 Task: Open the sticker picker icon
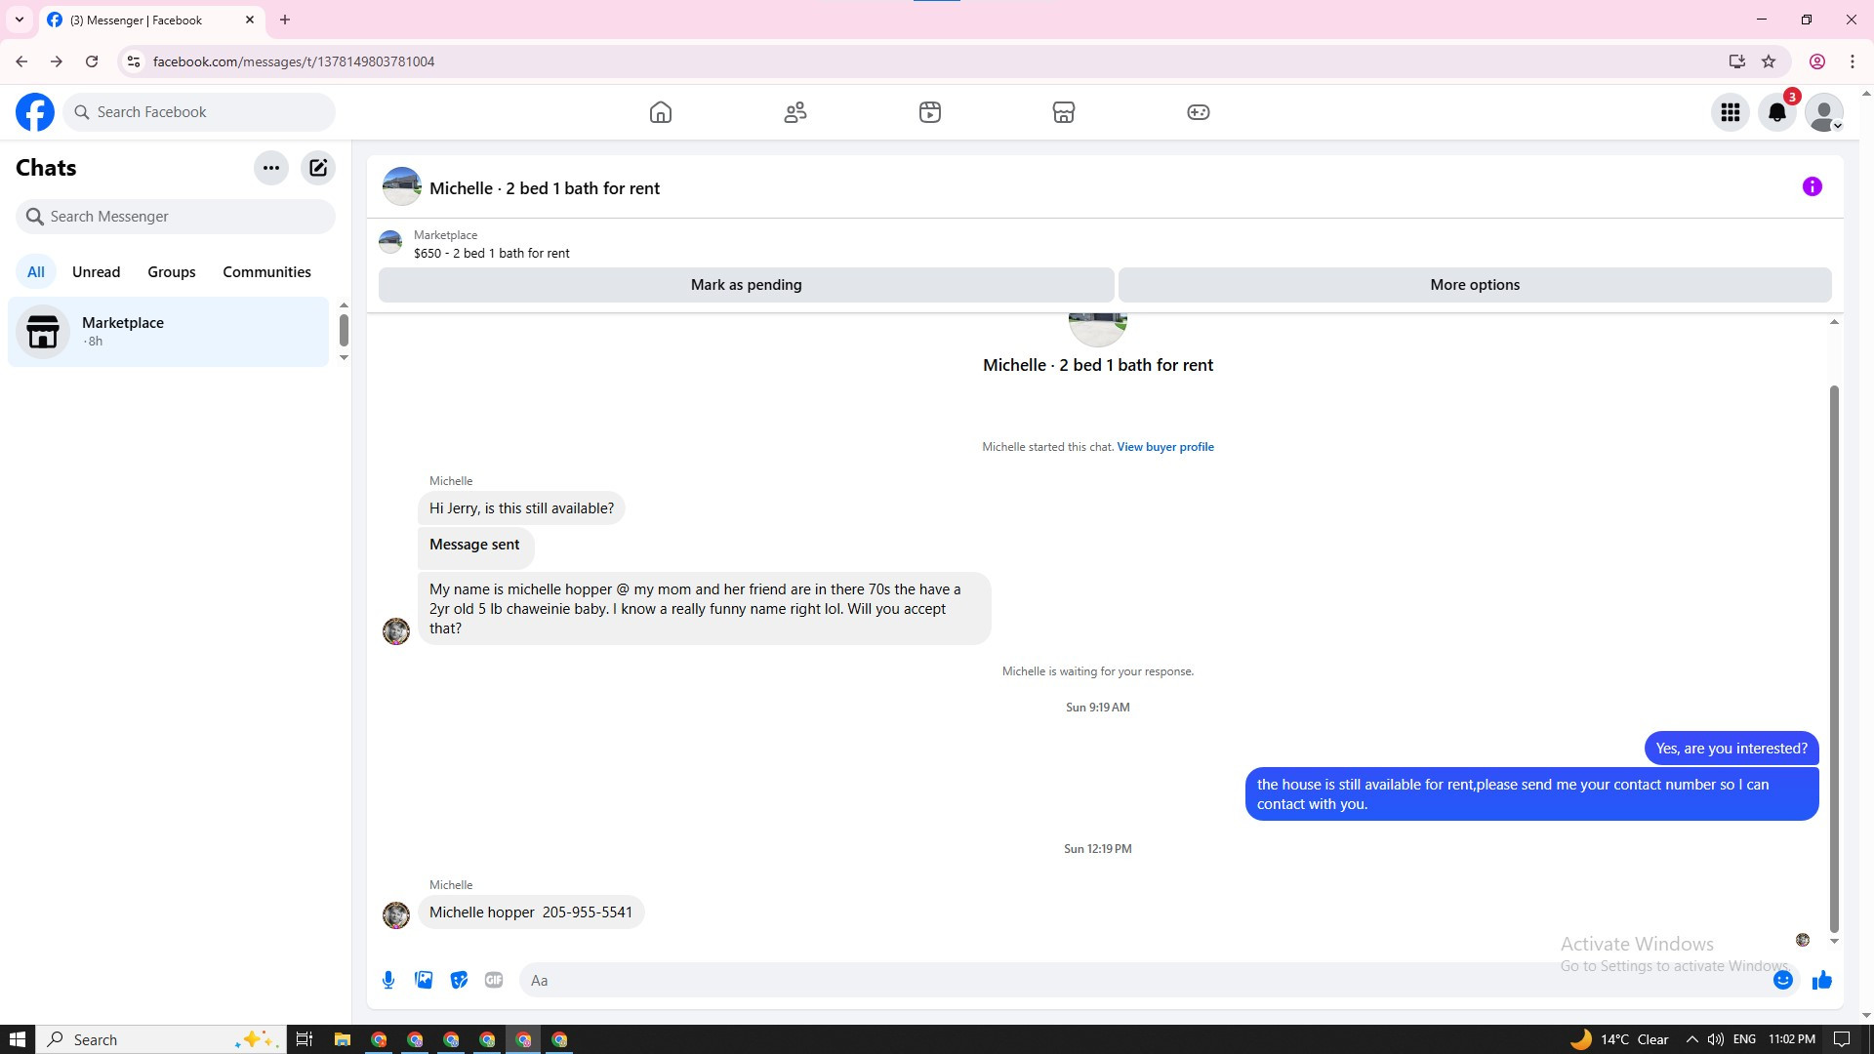pos(459,980)
